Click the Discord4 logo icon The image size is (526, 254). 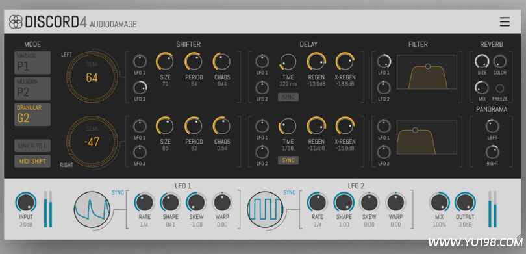16,22
